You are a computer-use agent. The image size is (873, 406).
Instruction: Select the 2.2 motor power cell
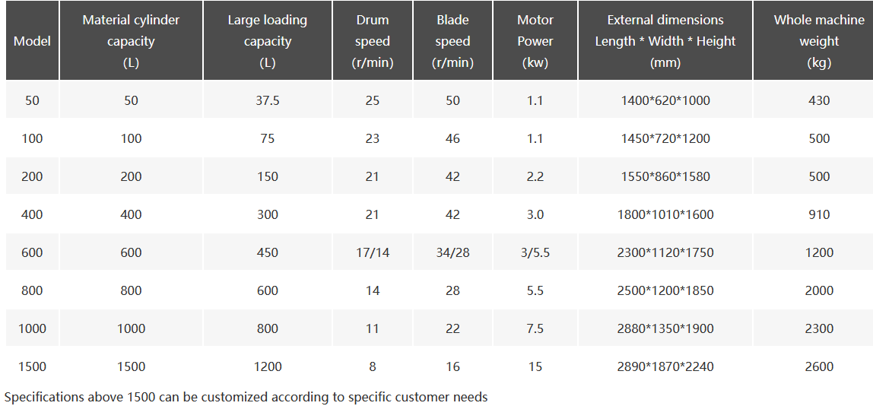pos(535,176)
